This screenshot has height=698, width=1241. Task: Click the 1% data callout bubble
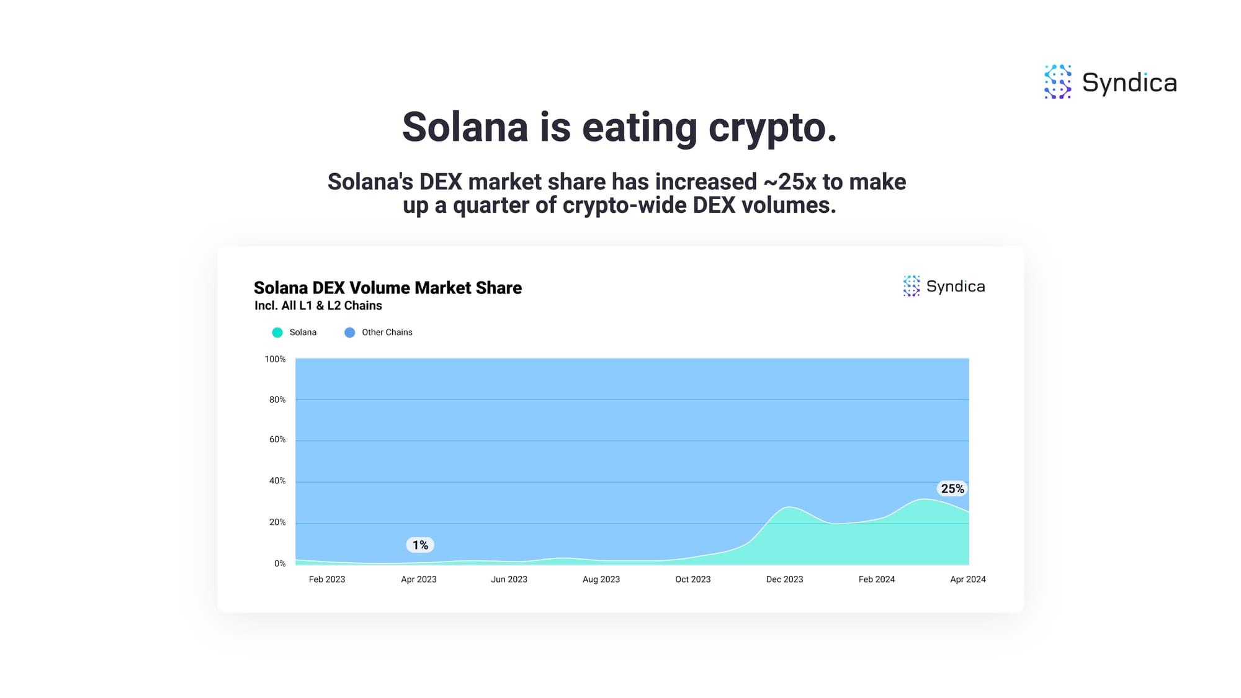point(420,545)
